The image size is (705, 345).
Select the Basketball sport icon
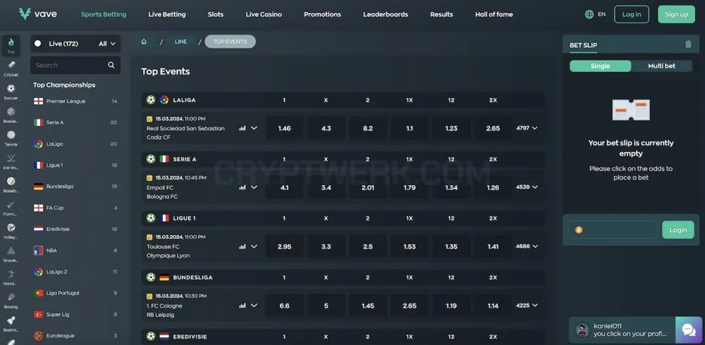[11, 111]
